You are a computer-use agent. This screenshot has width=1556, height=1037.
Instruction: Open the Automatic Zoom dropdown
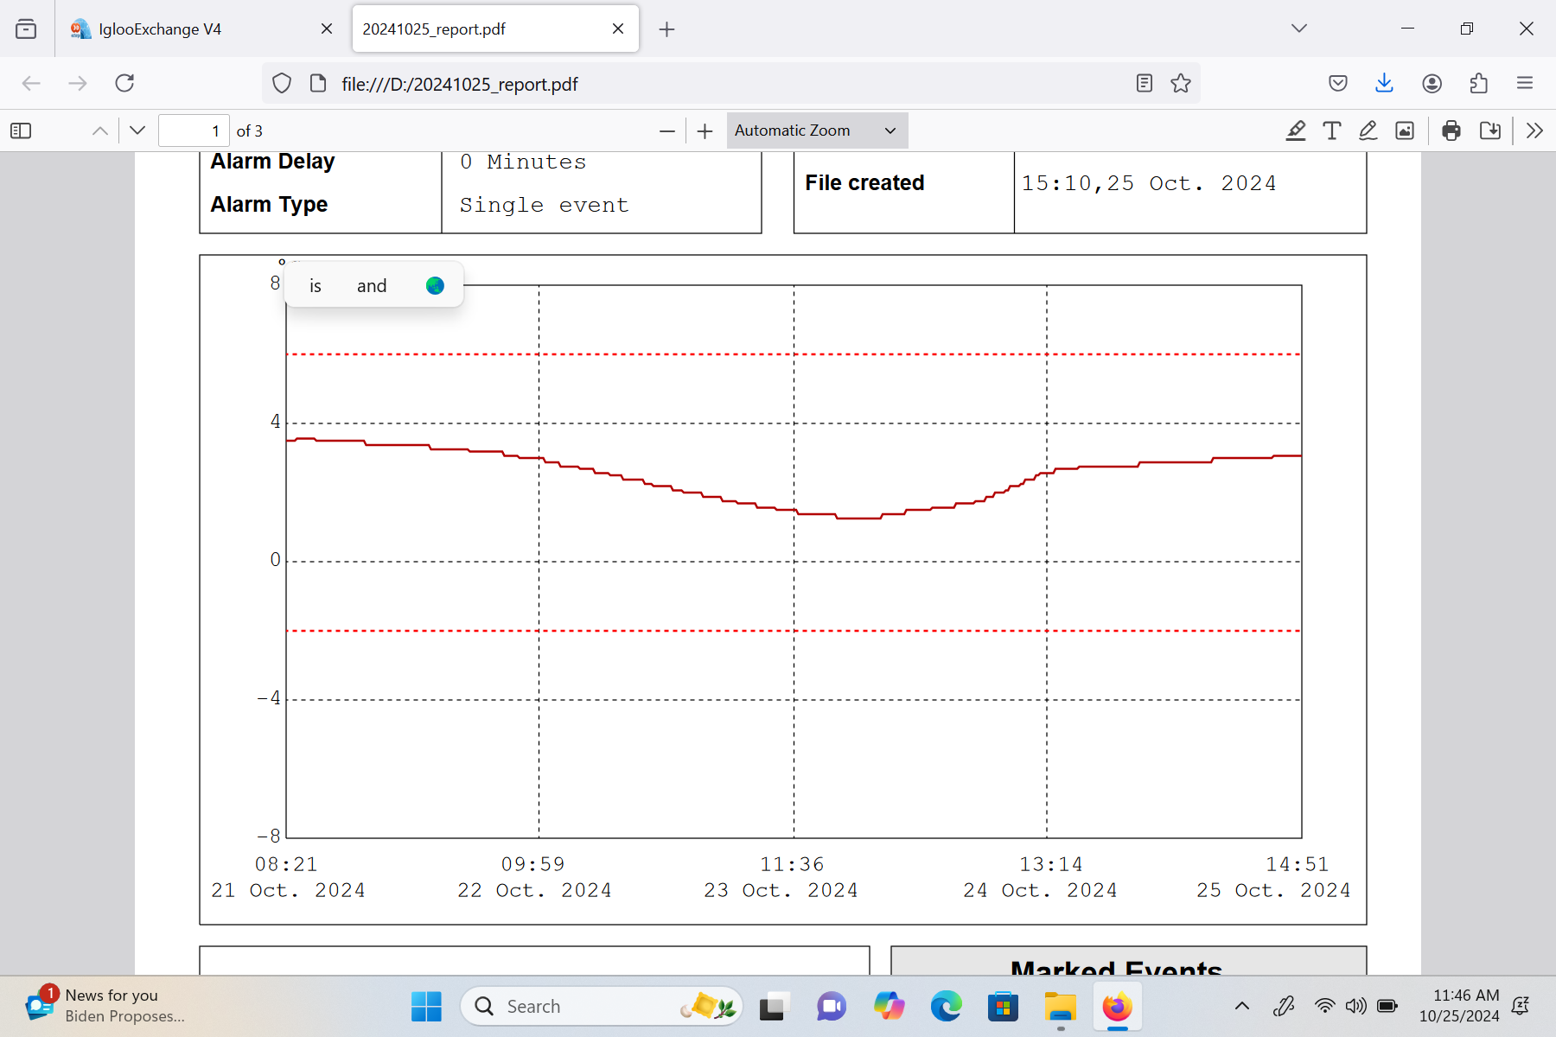click(817, 130)
